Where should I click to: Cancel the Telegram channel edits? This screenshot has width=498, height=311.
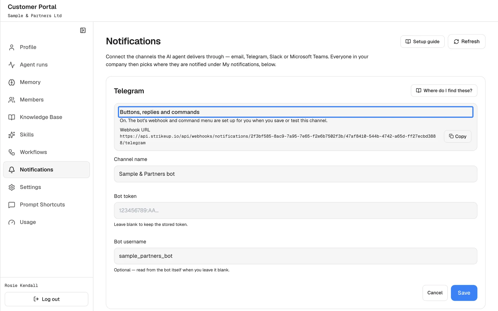coord(435,293)
